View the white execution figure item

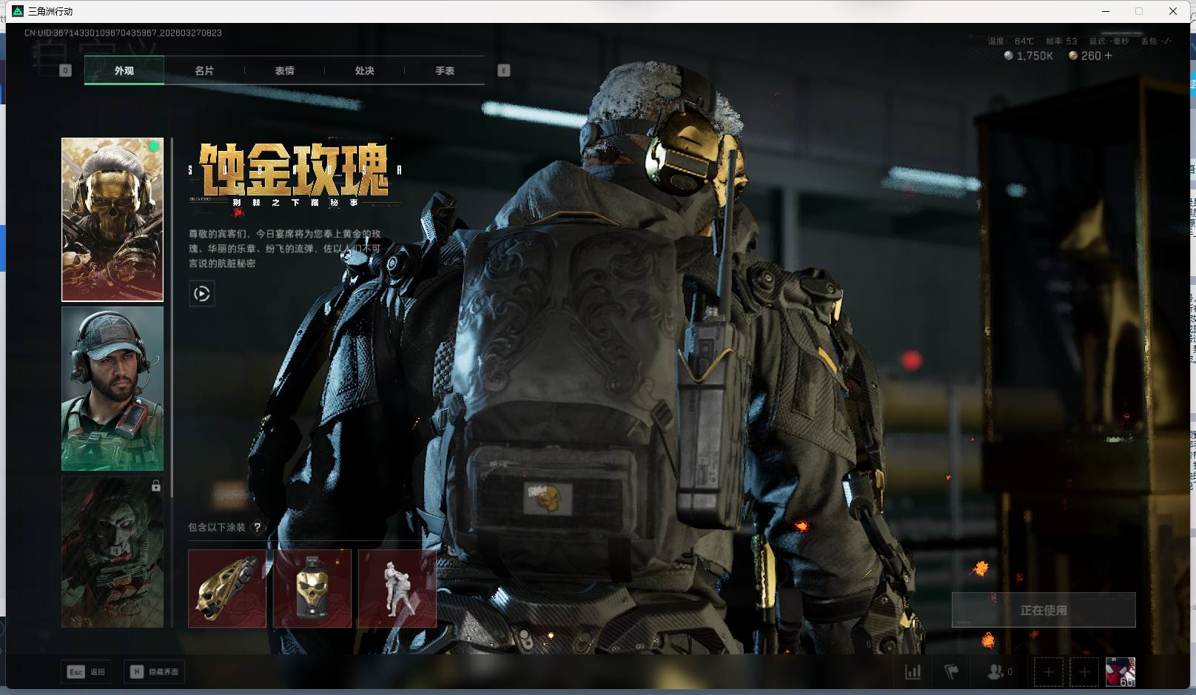pos(397,588)
